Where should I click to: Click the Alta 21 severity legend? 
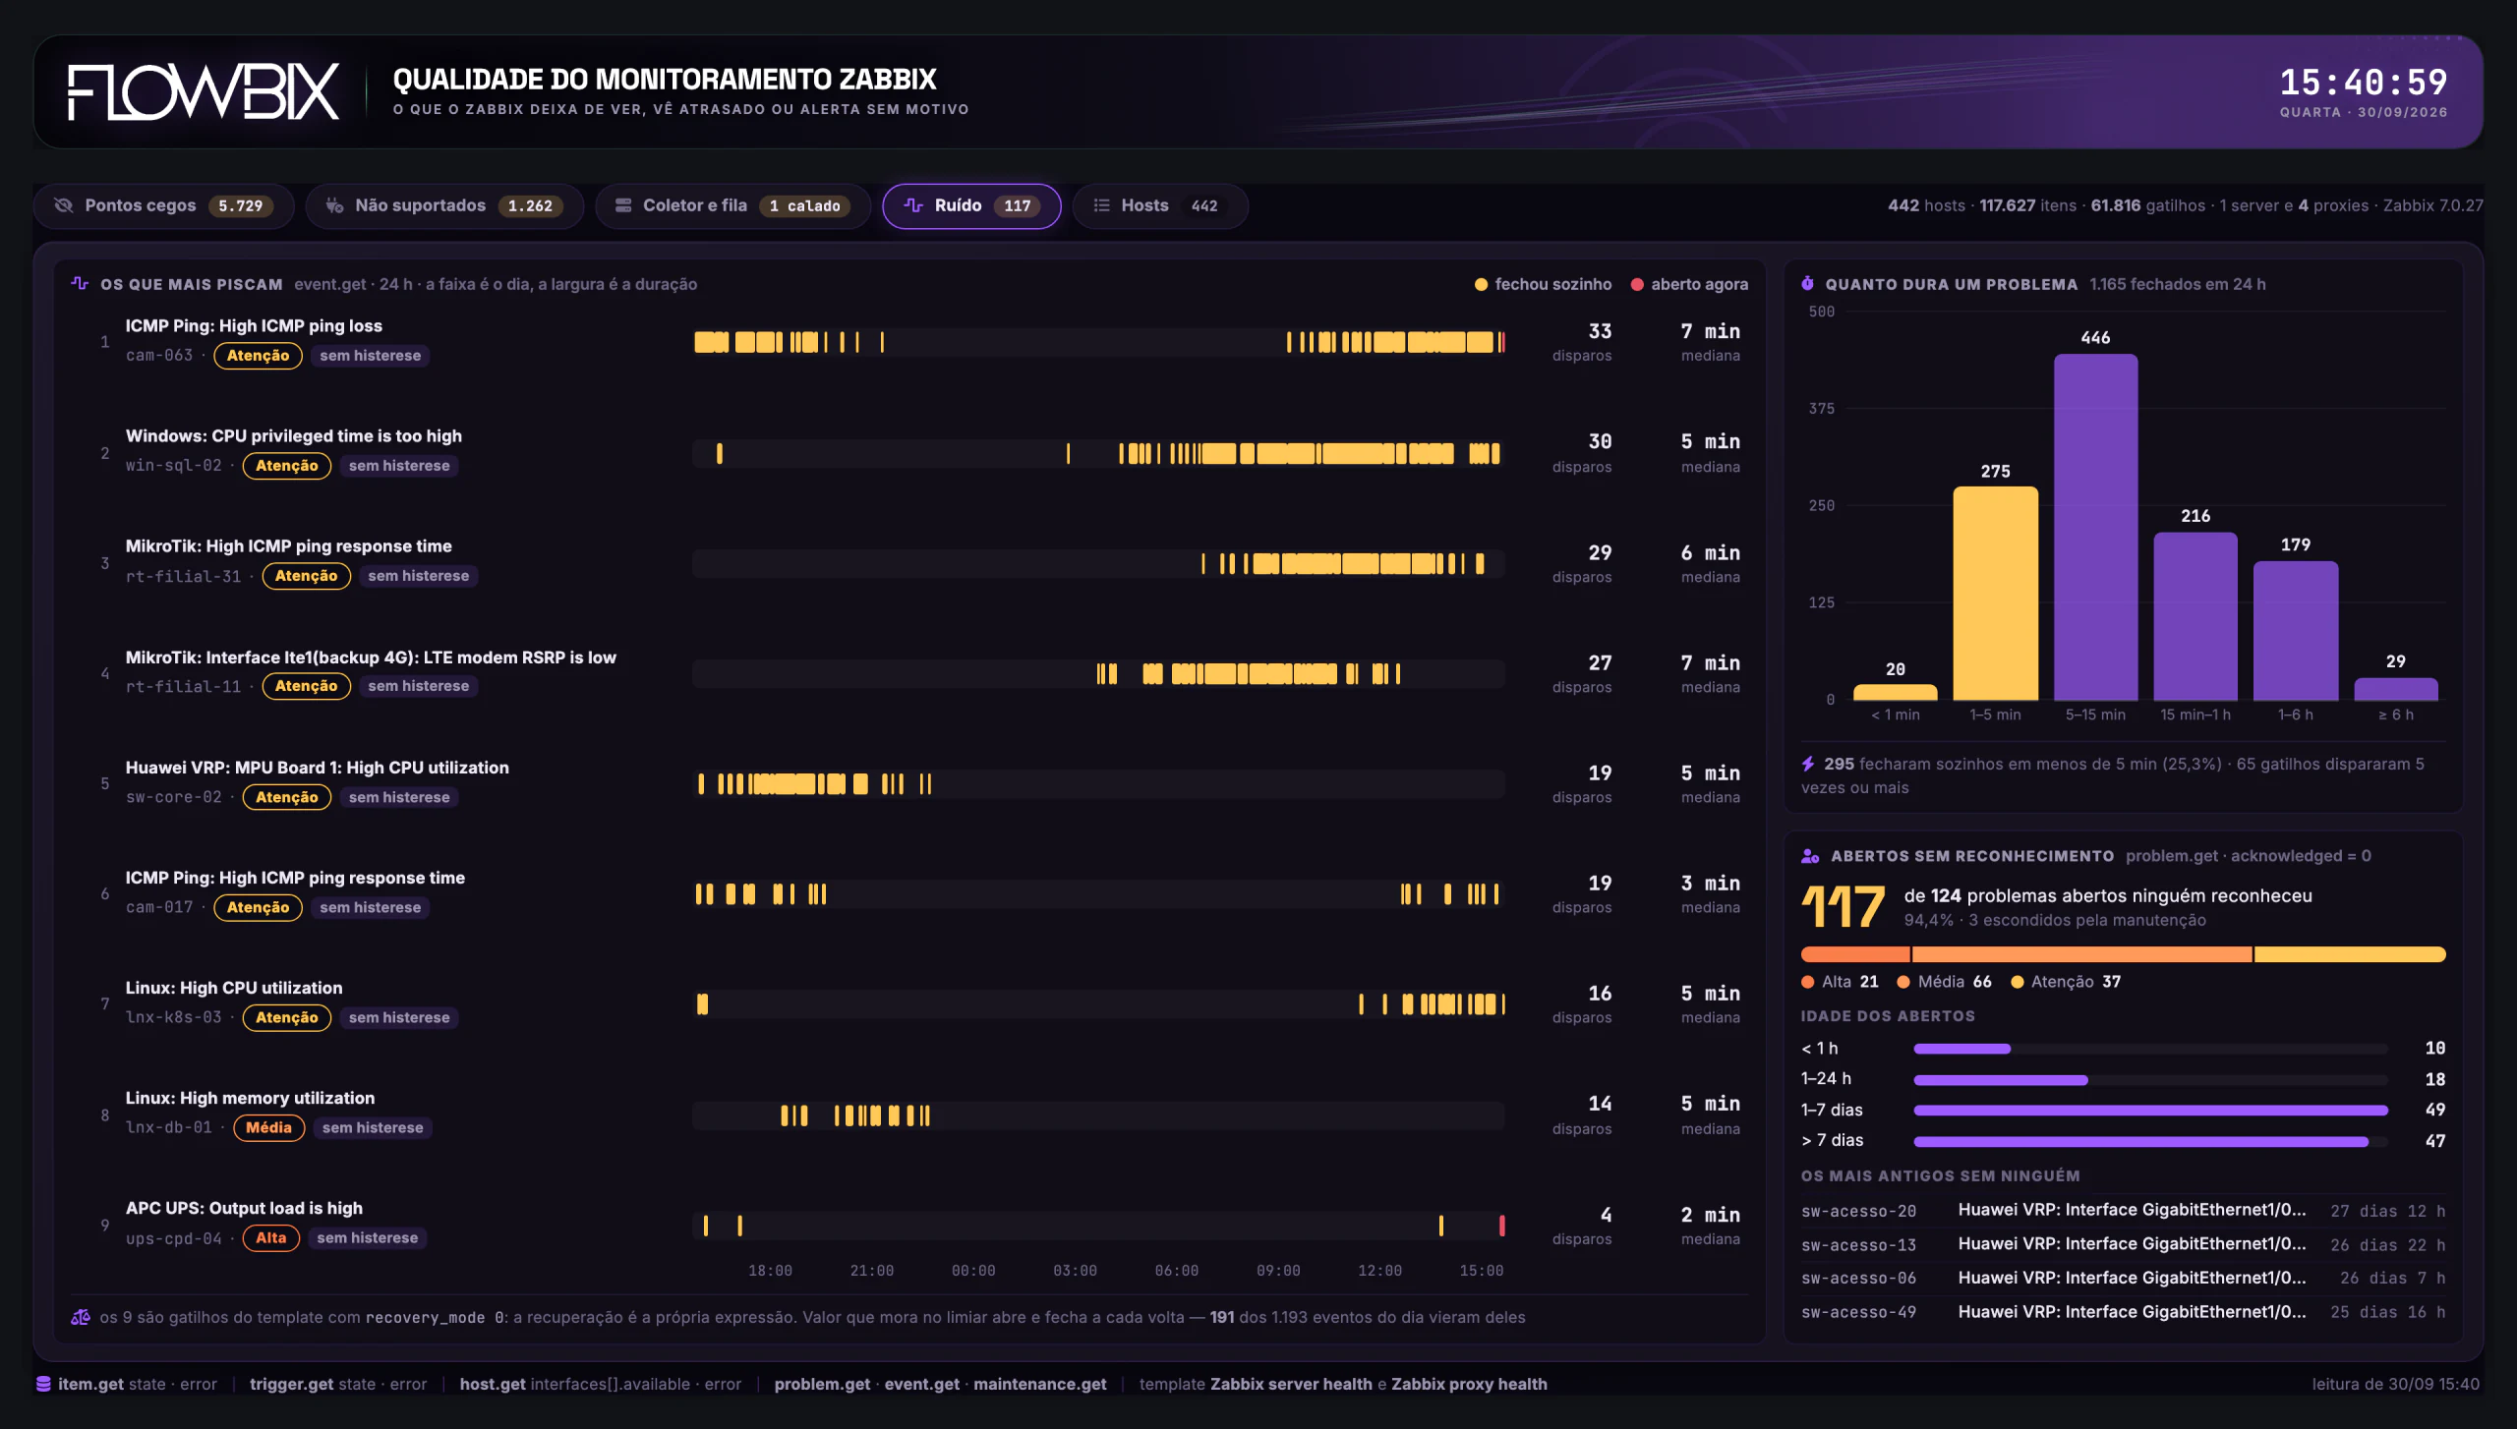(1840, 982)
